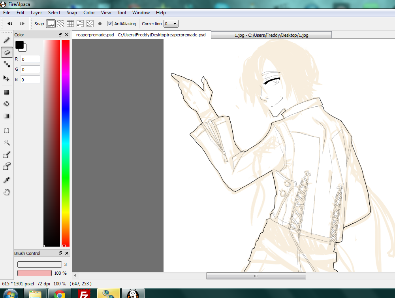Select the Eraser tool
The height and width of the screenshot is (298, 395).
click(7, 52)
